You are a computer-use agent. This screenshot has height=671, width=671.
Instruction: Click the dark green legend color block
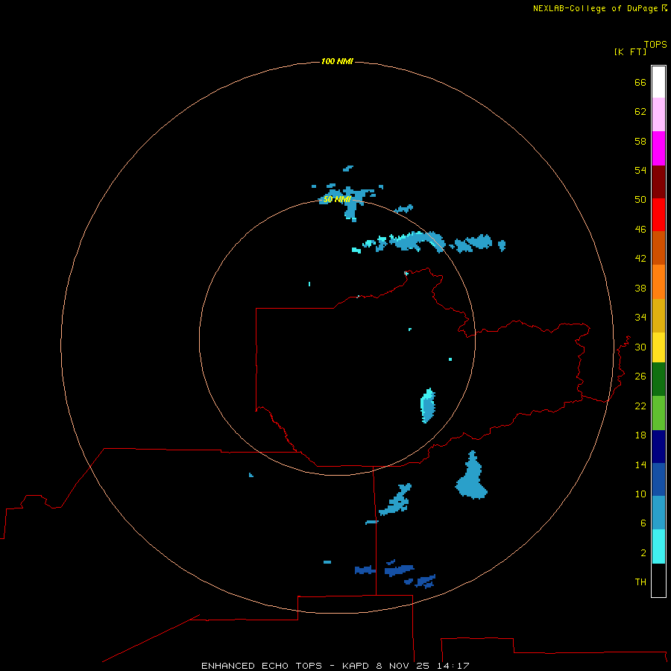(x=658, y=379)
